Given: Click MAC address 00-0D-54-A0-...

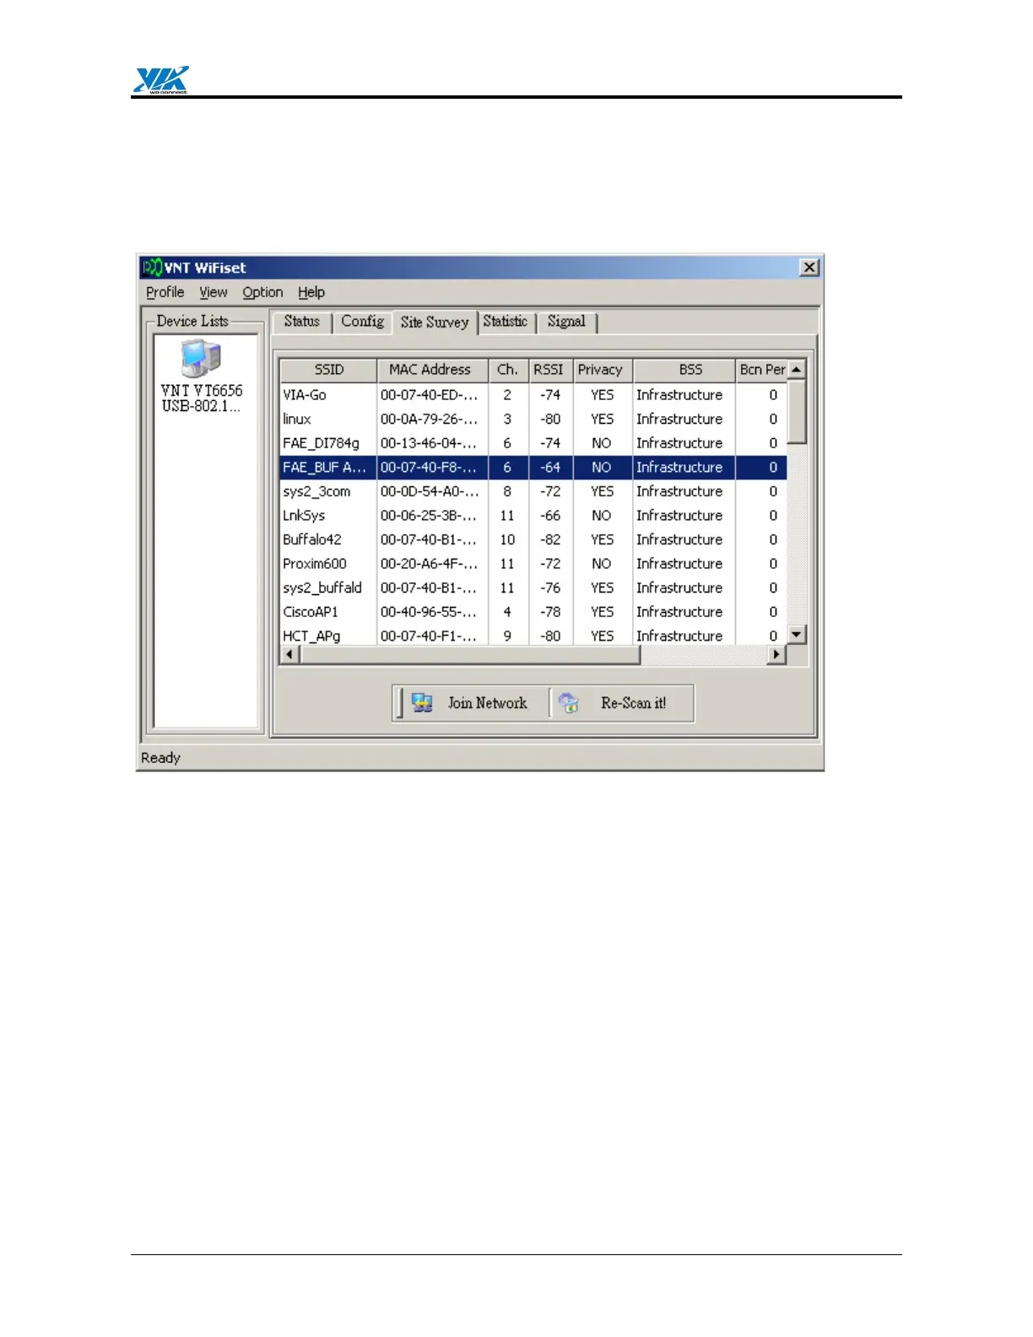Looking at the screenshot, I should tap(430, 491).
